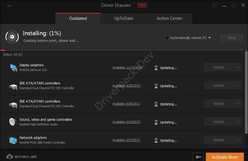Click the 2017.0911.1500 database version text
This screenshot has width=248, height=161.
[x=25, y=157]
